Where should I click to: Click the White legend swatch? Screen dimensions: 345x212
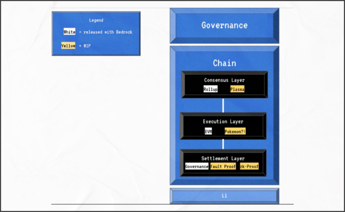point(69,32)
